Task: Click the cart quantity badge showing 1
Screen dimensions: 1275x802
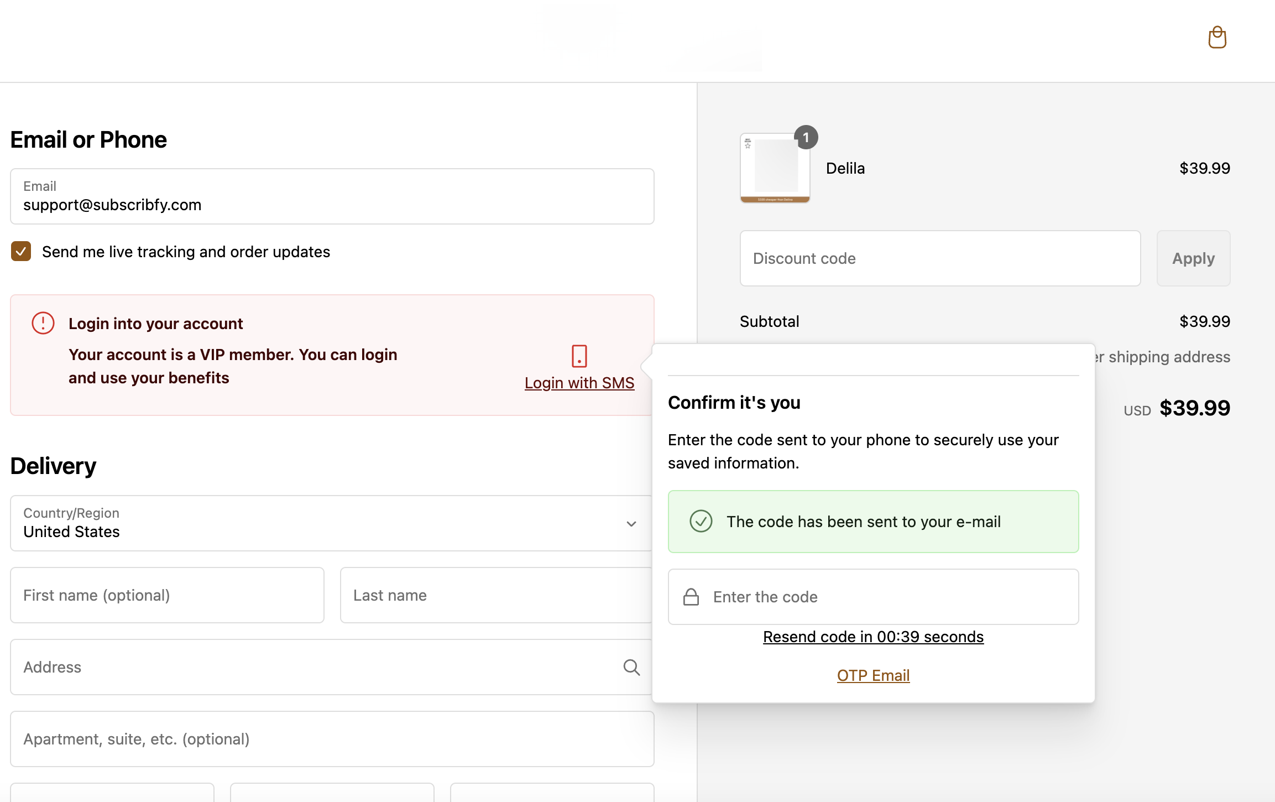Action: point(805,138)
